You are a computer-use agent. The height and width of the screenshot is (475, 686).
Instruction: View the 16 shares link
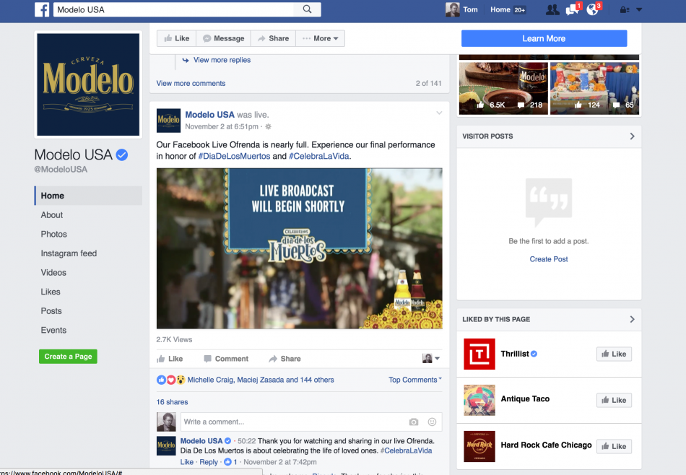pos(173,402)
